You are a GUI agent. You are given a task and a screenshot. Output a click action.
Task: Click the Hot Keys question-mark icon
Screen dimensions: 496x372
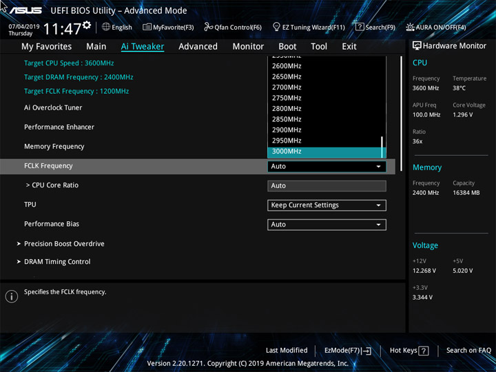point(424,351)
